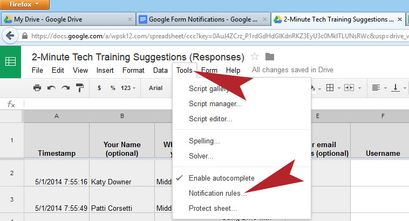The image size is (409, 221).
Task: Close the 2-Minute Tech Training Suggestions tab
Action: [400, 19]
